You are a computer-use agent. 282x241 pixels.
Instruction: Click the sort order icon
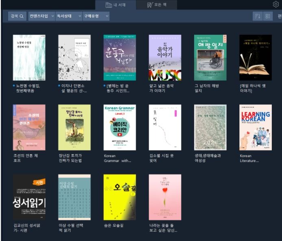coord(257,16)
